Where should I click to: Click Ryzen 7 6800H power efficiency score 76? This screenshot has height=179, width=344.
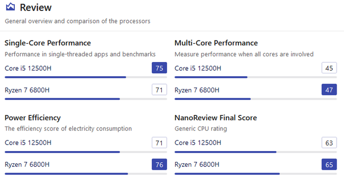(159, 164)
